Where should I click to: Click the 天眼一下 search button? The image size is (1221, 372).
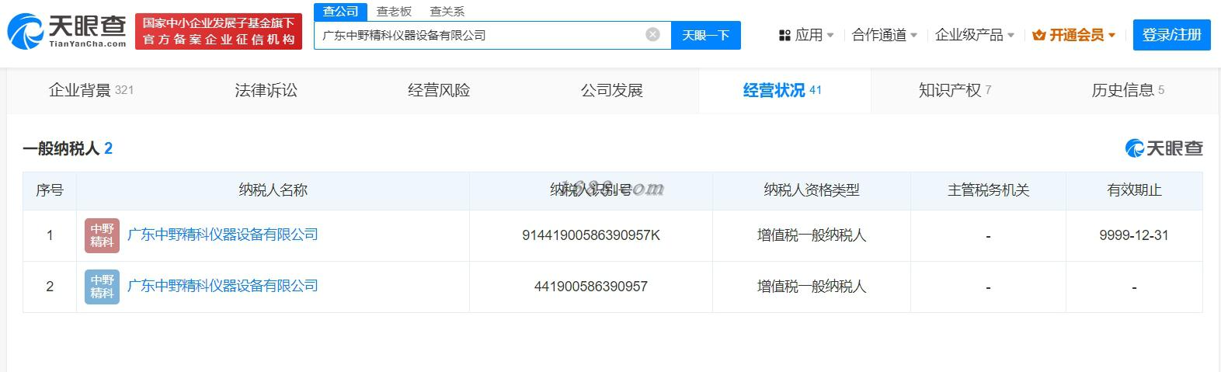point(705,35)
